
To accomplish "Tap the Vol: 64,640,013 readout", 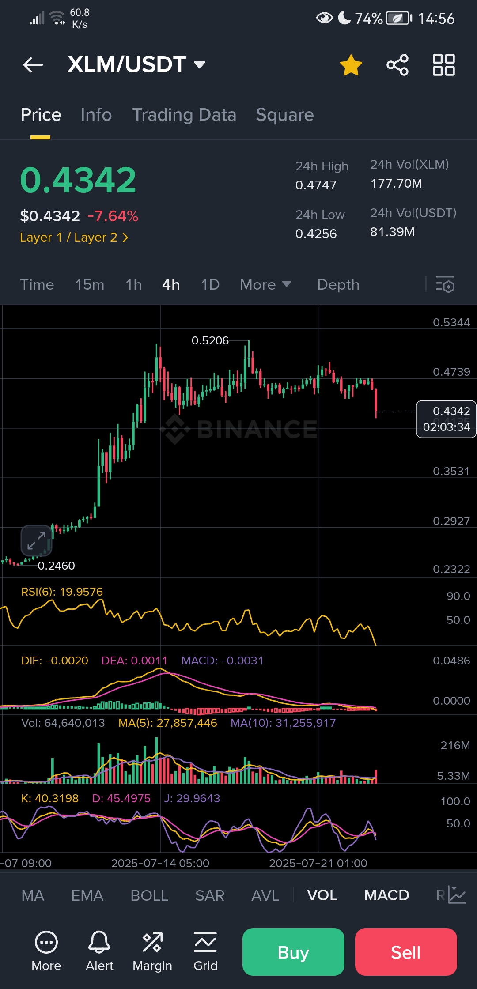I will pyautogui.click(x=63, y=723).
